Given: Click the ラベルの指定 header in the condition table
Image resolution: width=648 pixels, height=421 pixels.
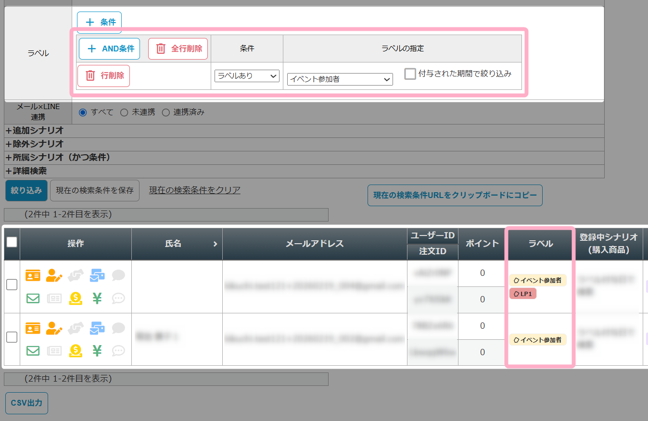Looking at the screenshot, I should click(x=403, y=49).
